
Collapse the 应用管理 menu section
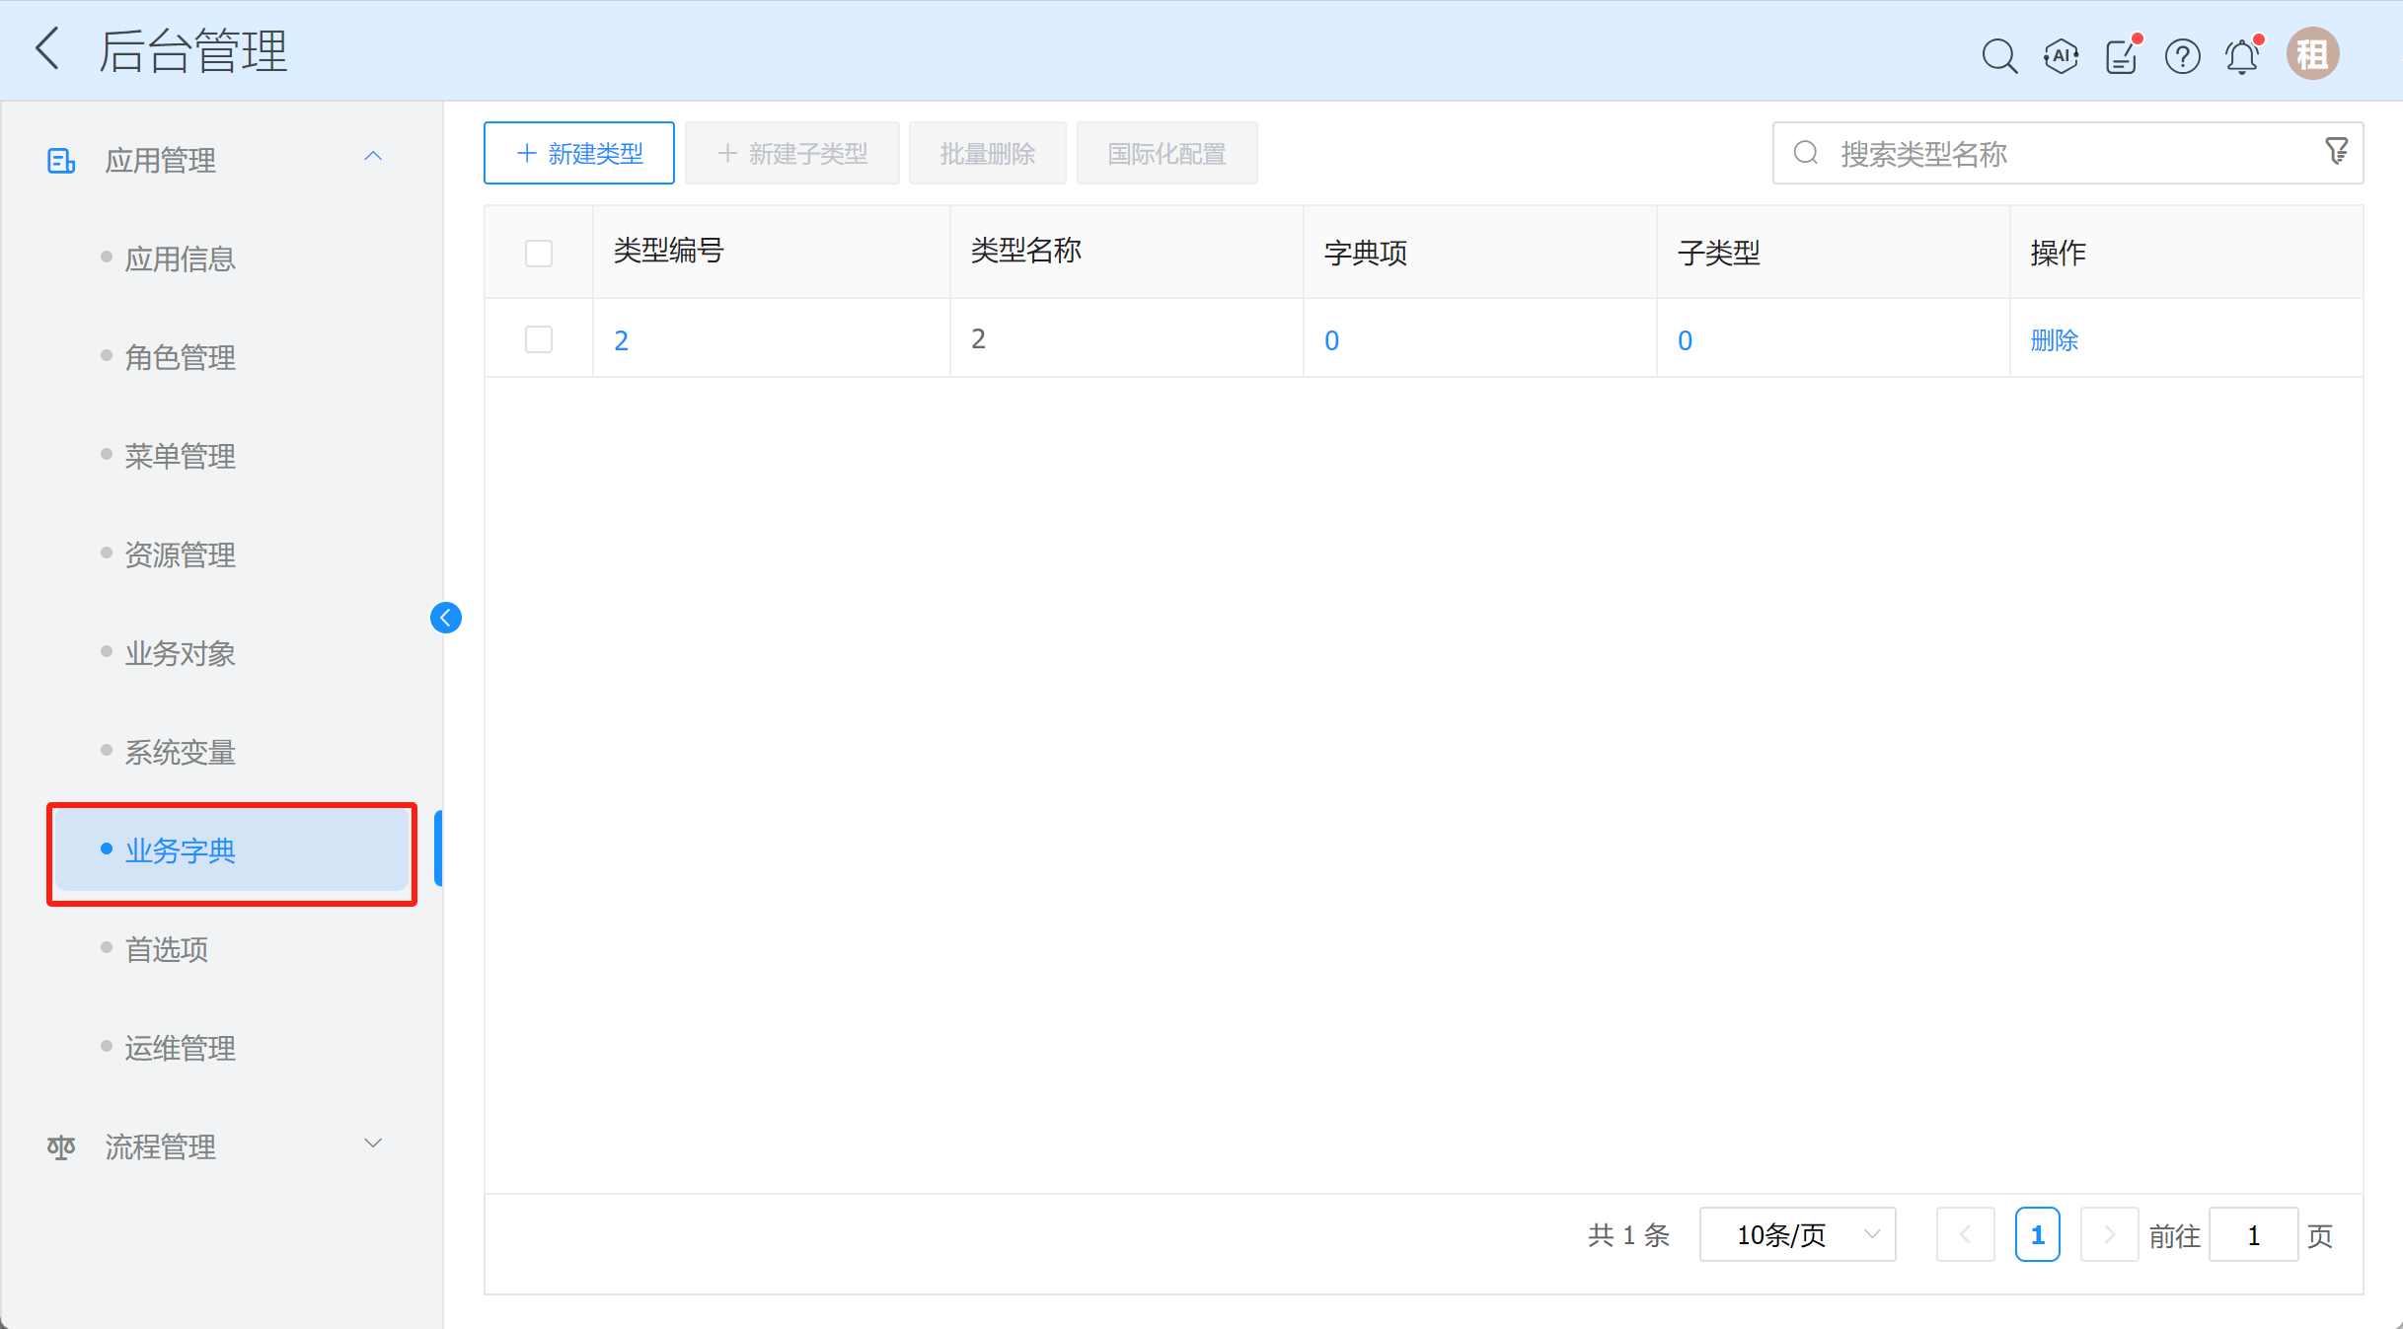tap(373, 158)
